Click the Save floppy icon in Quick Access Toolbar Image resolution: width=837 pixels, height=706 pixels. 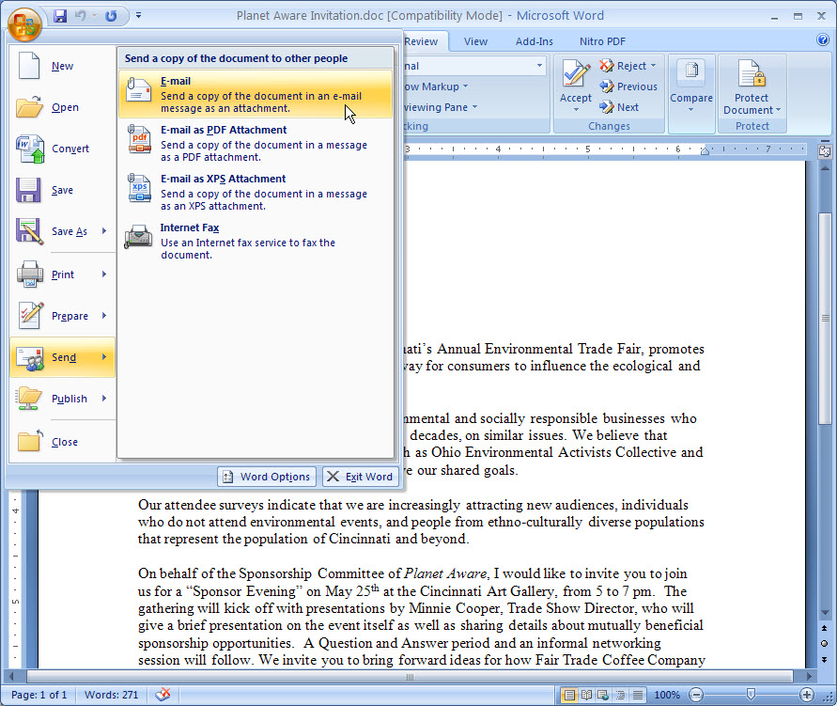pyautogui.click(x=60, y=15)
